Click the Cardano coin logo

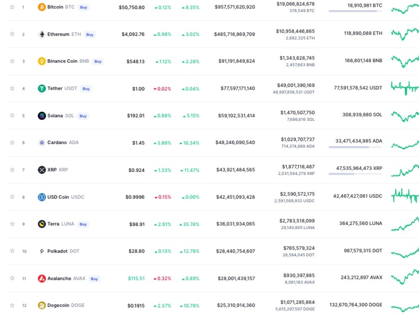pos(42,143)
